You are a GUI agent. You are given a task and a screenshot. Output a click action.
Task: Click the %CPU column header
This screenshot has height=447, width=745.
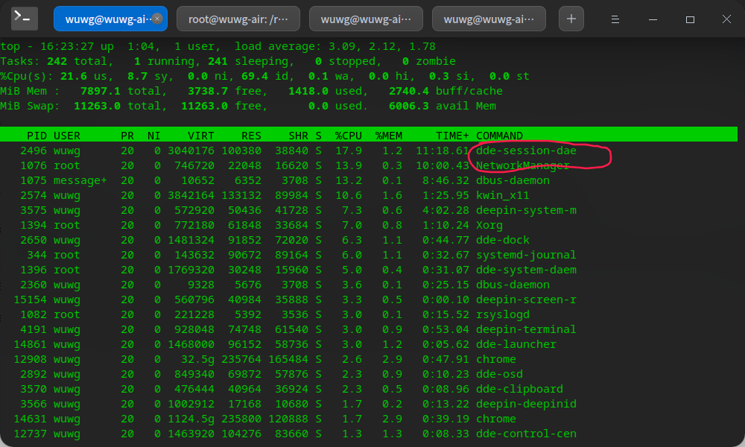point(348,136)
